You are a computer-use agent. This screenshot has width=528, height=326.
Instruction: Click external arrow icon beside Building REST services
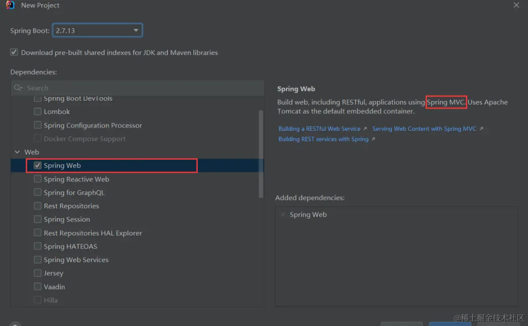coord(373,139)
